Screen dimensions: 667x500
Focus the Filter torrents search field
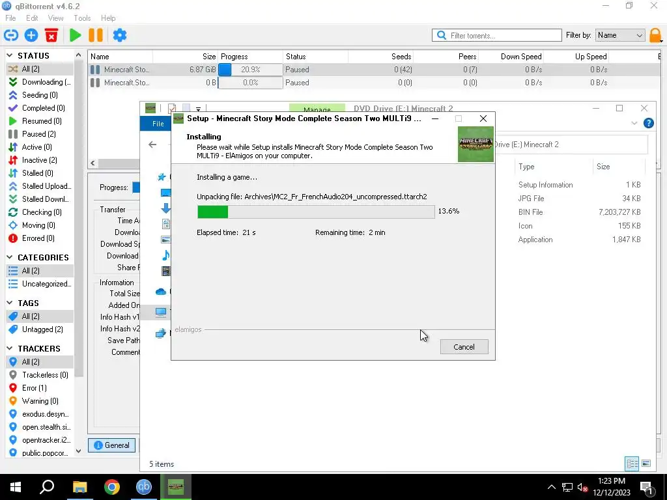(x=497, y=35)
